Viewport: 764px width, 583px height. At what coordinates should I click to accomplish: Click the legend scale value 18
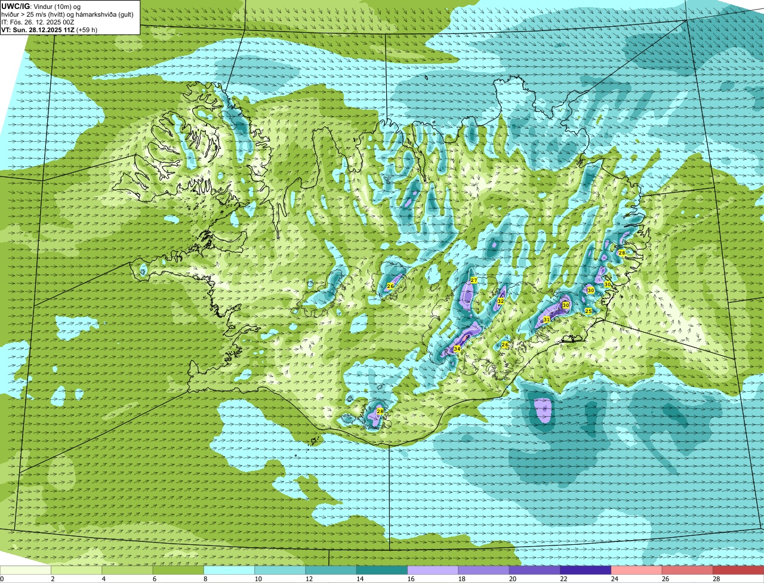461,579
